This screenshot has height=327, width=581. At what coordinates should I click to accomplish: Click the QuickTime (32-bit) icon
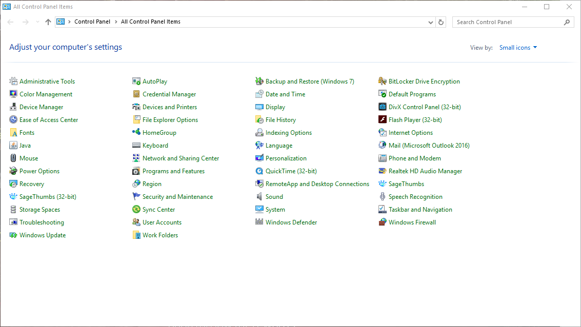pos(259,171)
